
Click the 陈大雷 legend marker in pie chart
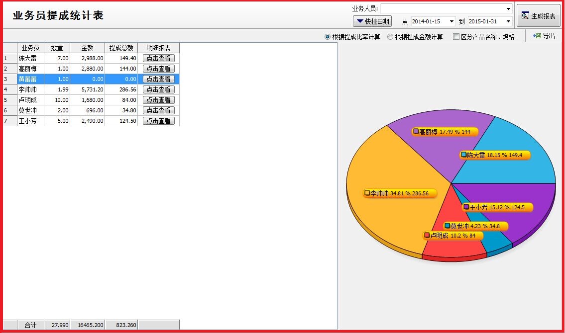click(463, 155)
